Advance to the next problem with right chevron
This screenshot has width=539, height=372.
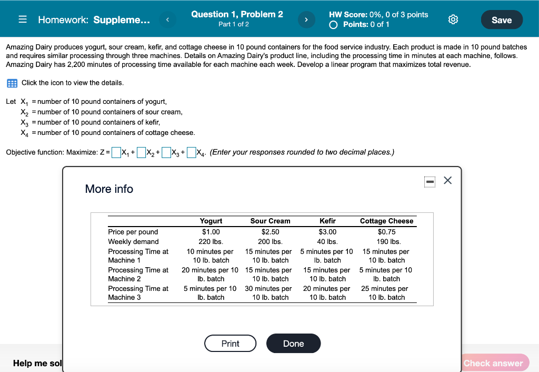(x=306, y=18)
